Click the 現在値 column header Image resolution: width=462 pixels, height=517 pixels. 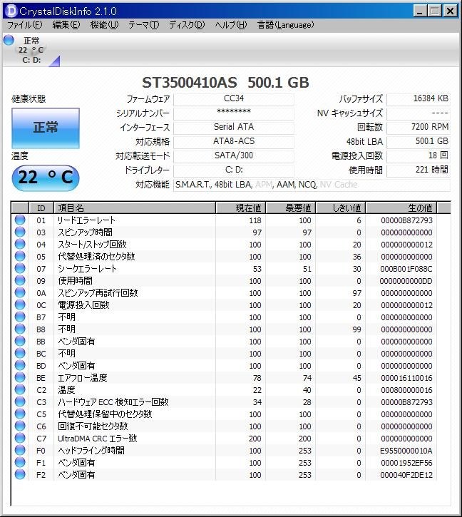click(241, 208)
